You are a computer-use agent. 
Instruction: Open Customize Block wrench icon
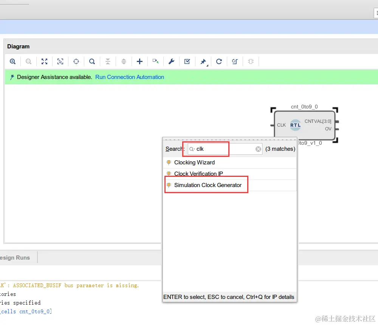pyautogui.click(x=171, y=62)
